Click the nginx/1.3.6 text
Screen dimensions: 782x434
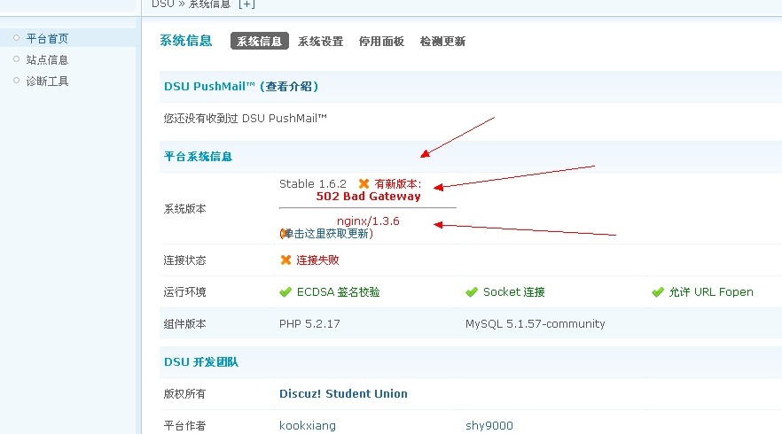(x=368, y=221)
